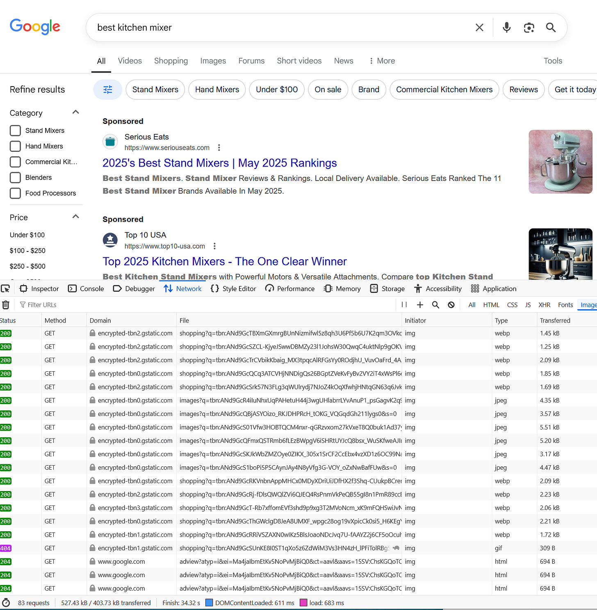Check the Food Processors category checkbox
The height and width of the screenshot is (610, 597).
pyautogui.click(x=15, y=193)
